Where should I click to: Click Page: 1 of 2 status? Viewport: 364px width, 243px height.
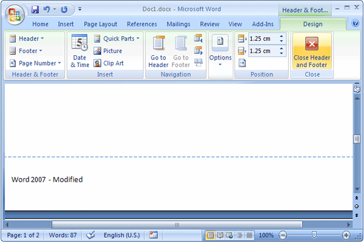pyautogui.click(x=23, y=235)
